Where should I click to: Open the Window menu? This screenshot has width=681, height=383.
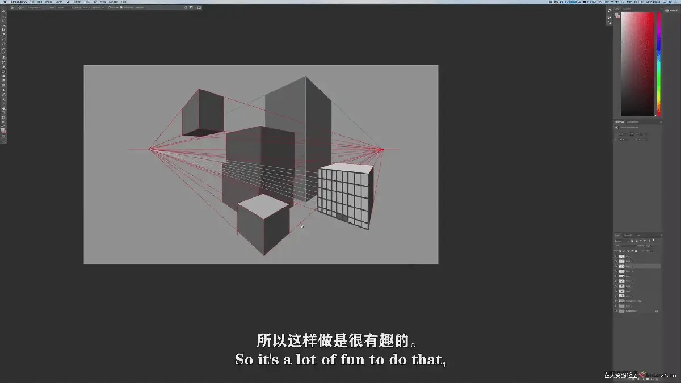(x=113, y=2)
